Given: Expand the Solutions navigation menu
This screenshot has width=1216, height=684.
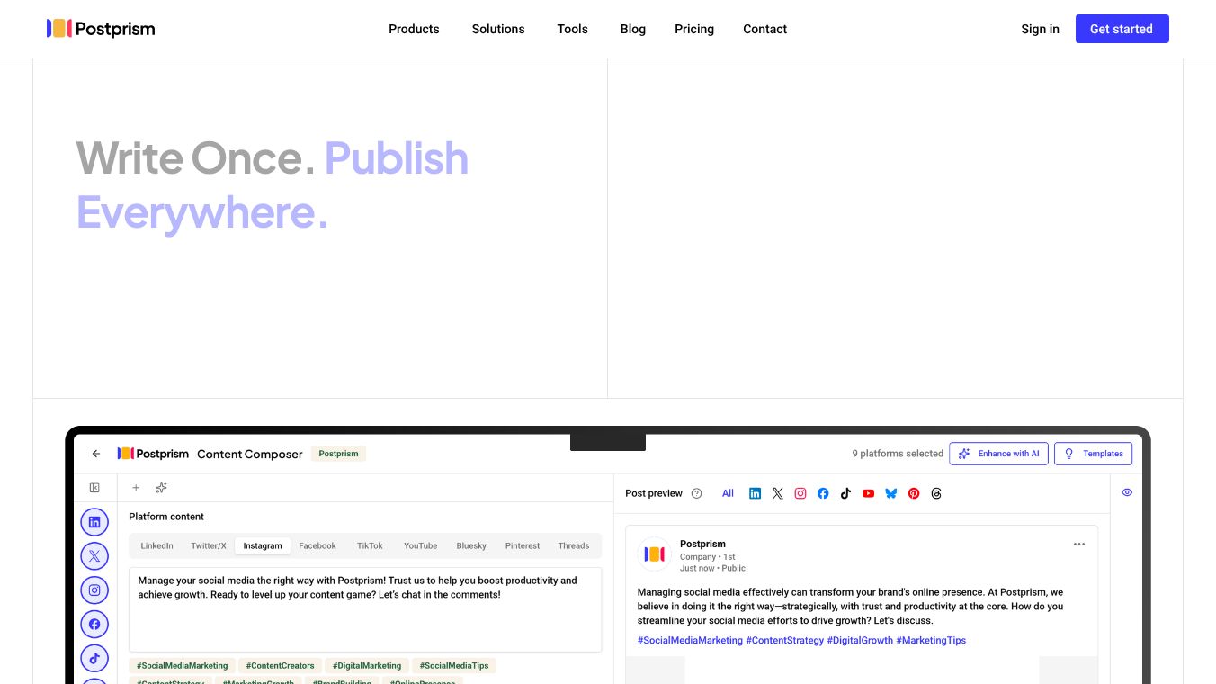Looking at the screenshot, I should click(498, 29).
